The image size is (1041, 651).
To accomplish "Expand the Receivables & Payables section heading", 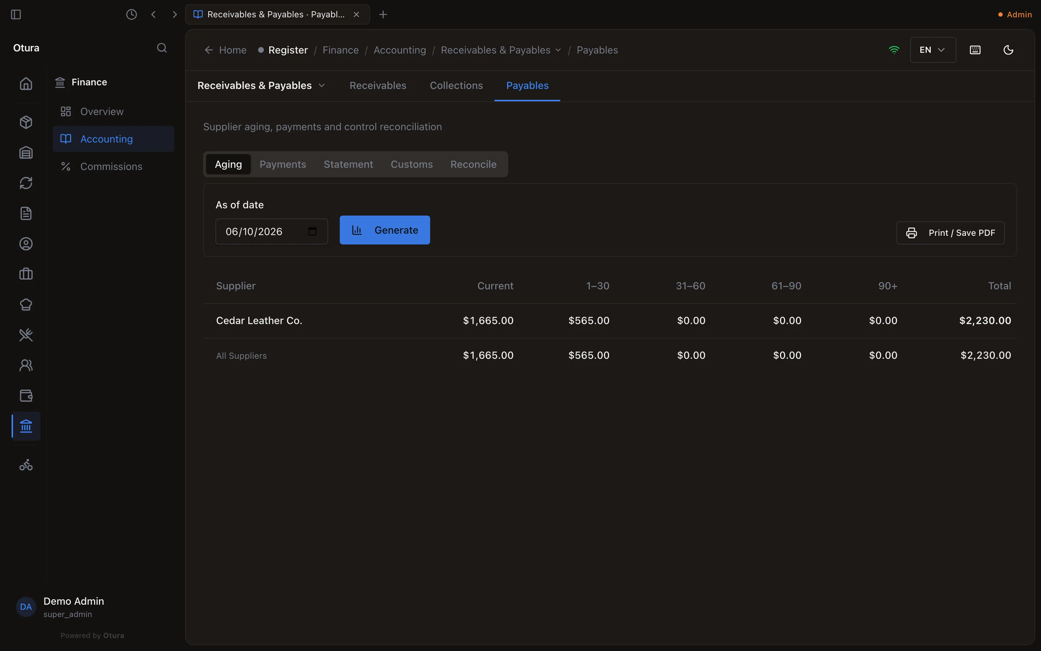I will (x=261, y=86).
